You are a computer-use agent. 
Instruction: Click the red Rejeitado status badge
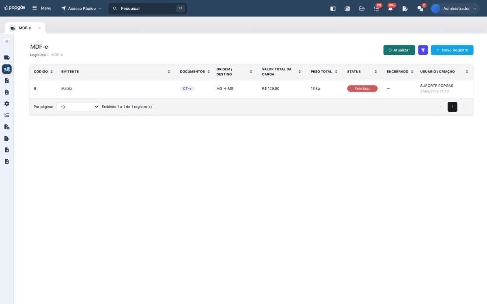point(362,88)
